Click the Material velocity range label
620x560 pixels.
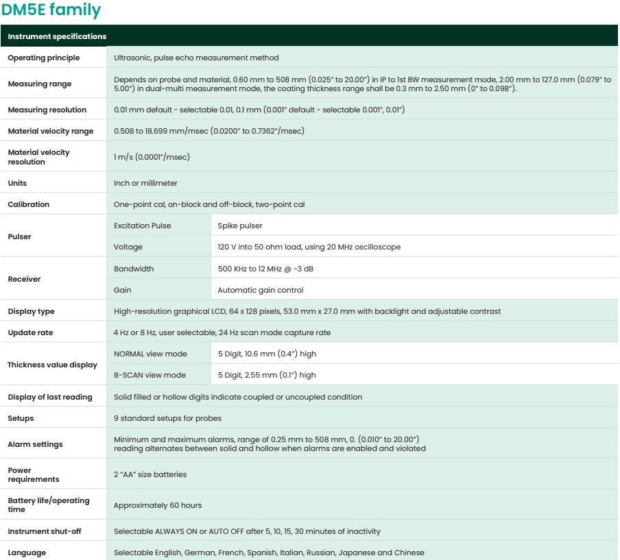click(x=51, y=132)
